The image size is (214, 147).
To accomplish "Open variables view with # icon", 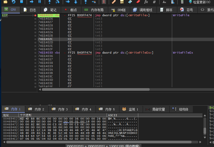I will point(154,2).
